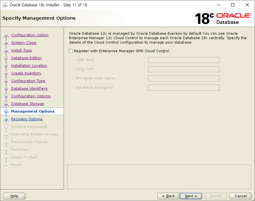The width and height of the screenshot is (255, 201).
Task: Click the Configuration Type step bullet
Action: 6,81
